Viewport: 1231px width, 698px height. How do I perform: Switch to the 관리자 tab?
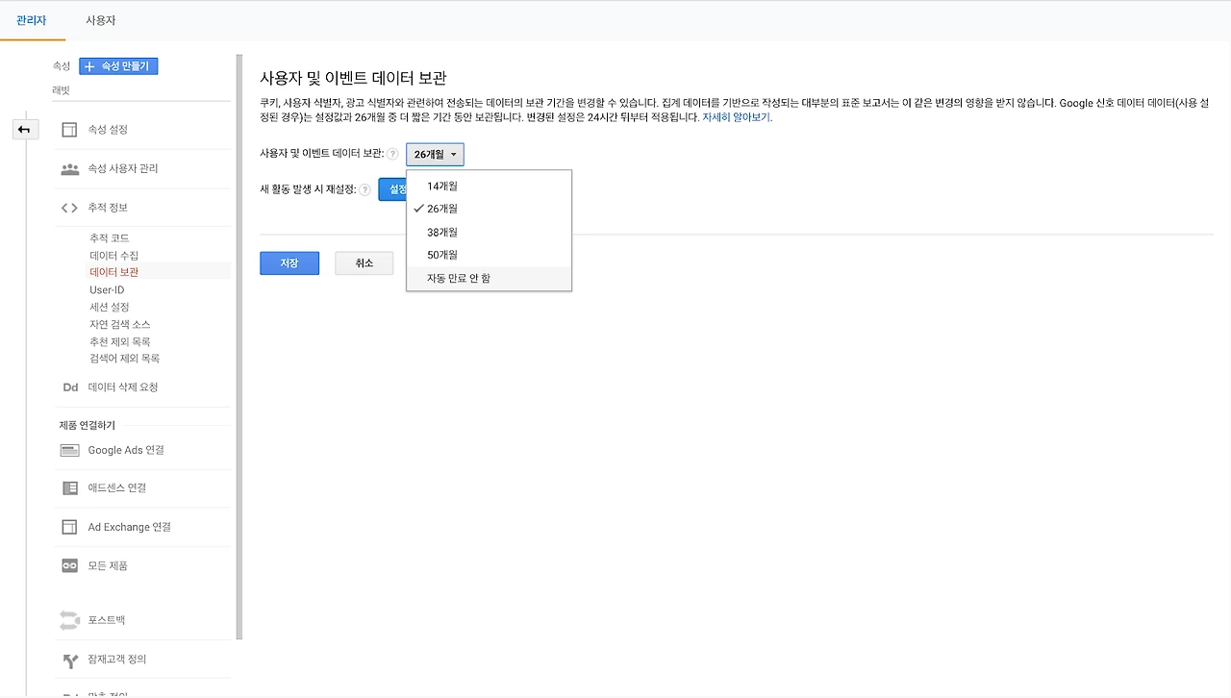[x=29, y=19]
